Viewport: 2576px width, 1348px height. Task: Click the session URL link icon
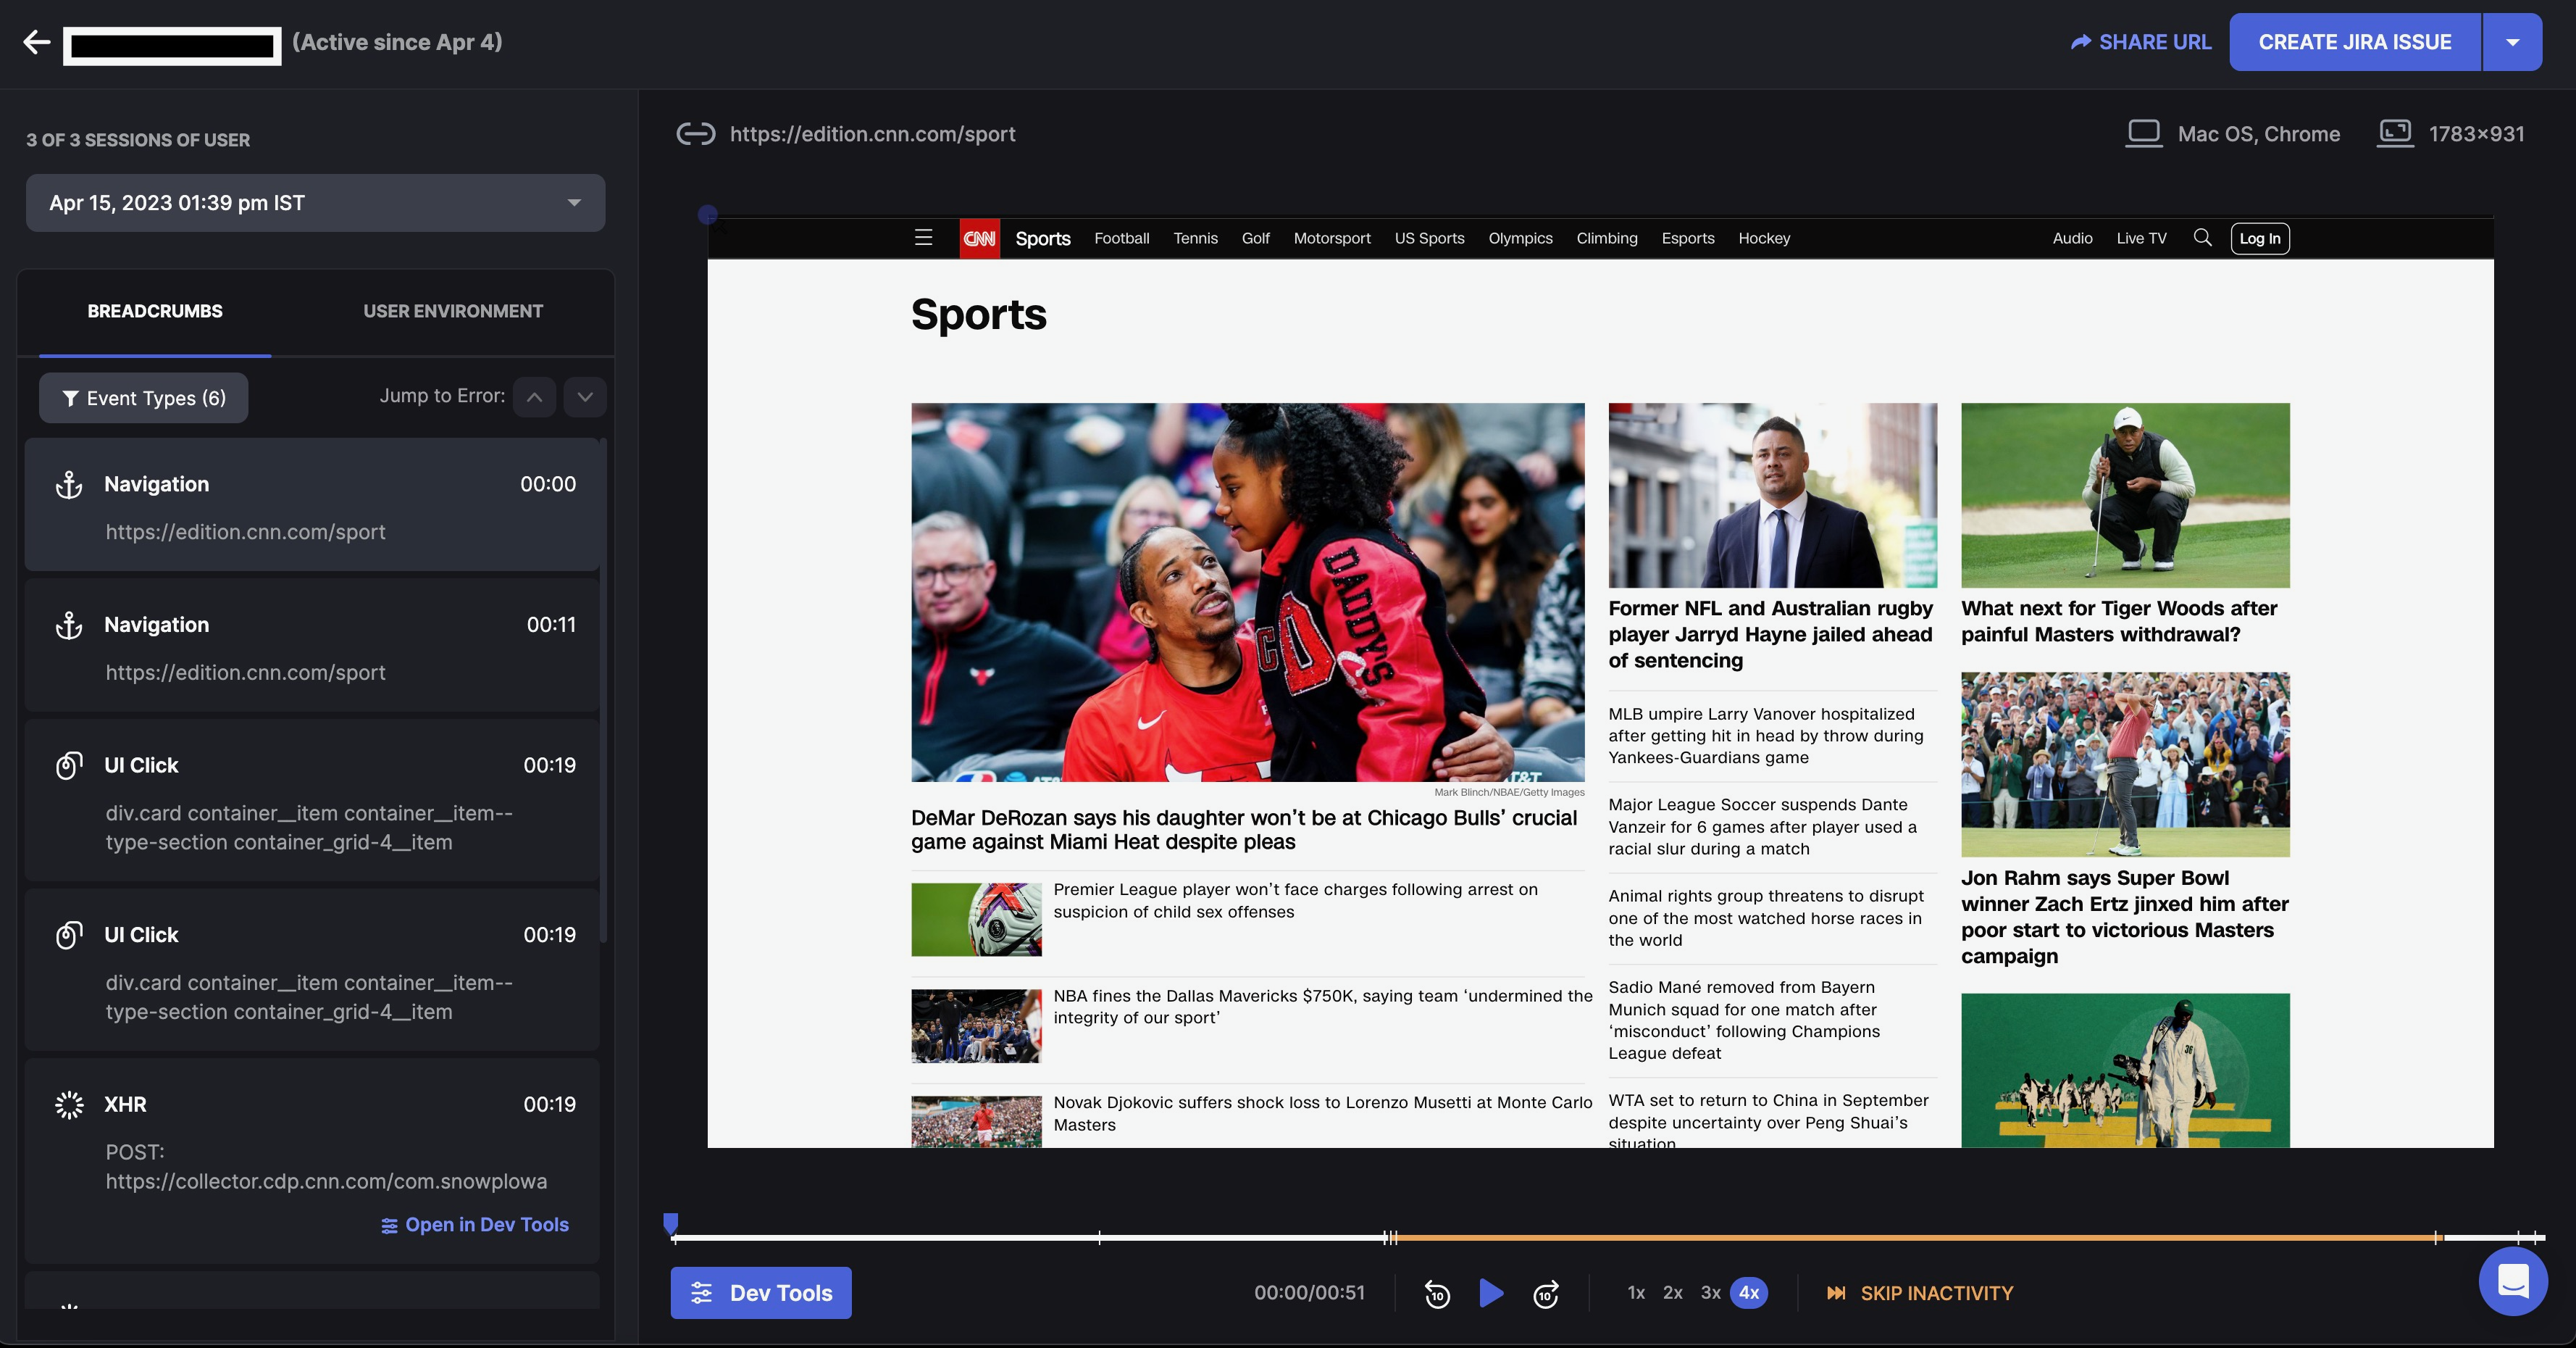[695, 134]
